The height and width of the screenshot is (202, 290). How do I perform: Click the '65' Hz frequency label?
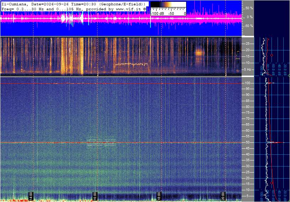(x=247, y=125)
